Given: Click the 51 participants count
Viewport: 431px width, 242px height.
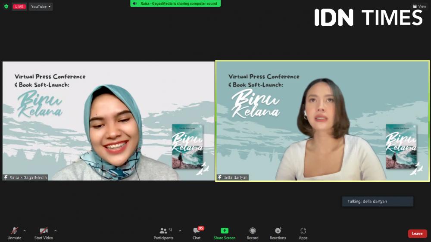Looking at the screenshot, I should (x=170, y=230).
